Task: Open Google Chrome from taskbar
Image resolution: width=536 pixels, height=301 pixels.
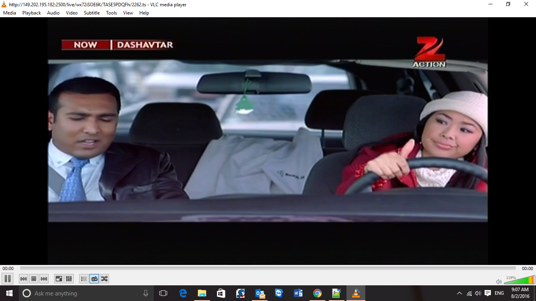Action: tap(317, 293)
